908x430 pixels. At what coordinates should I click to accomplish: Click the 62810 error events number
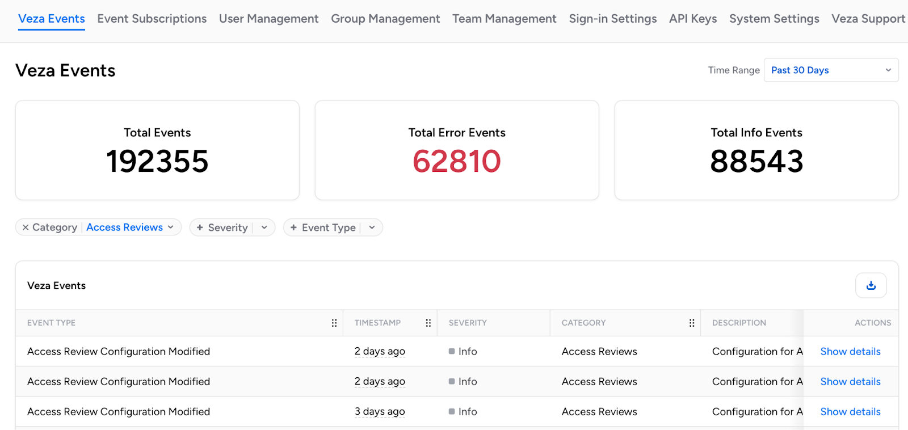click(x=457, y=161)
